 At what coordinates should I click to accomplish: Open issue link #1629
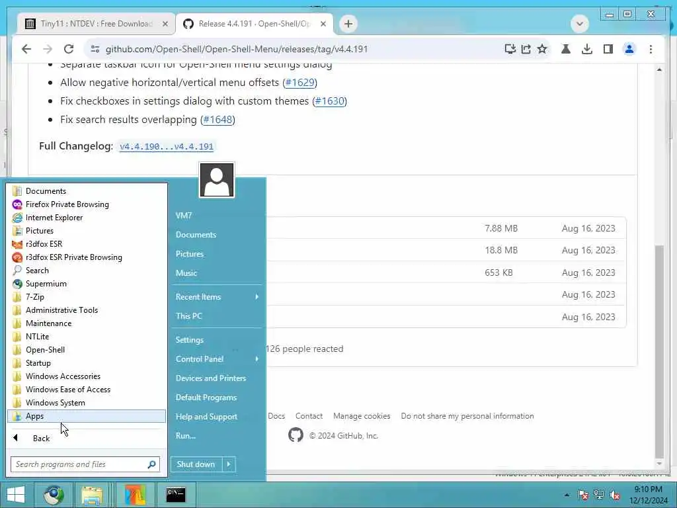pos(299,83)
